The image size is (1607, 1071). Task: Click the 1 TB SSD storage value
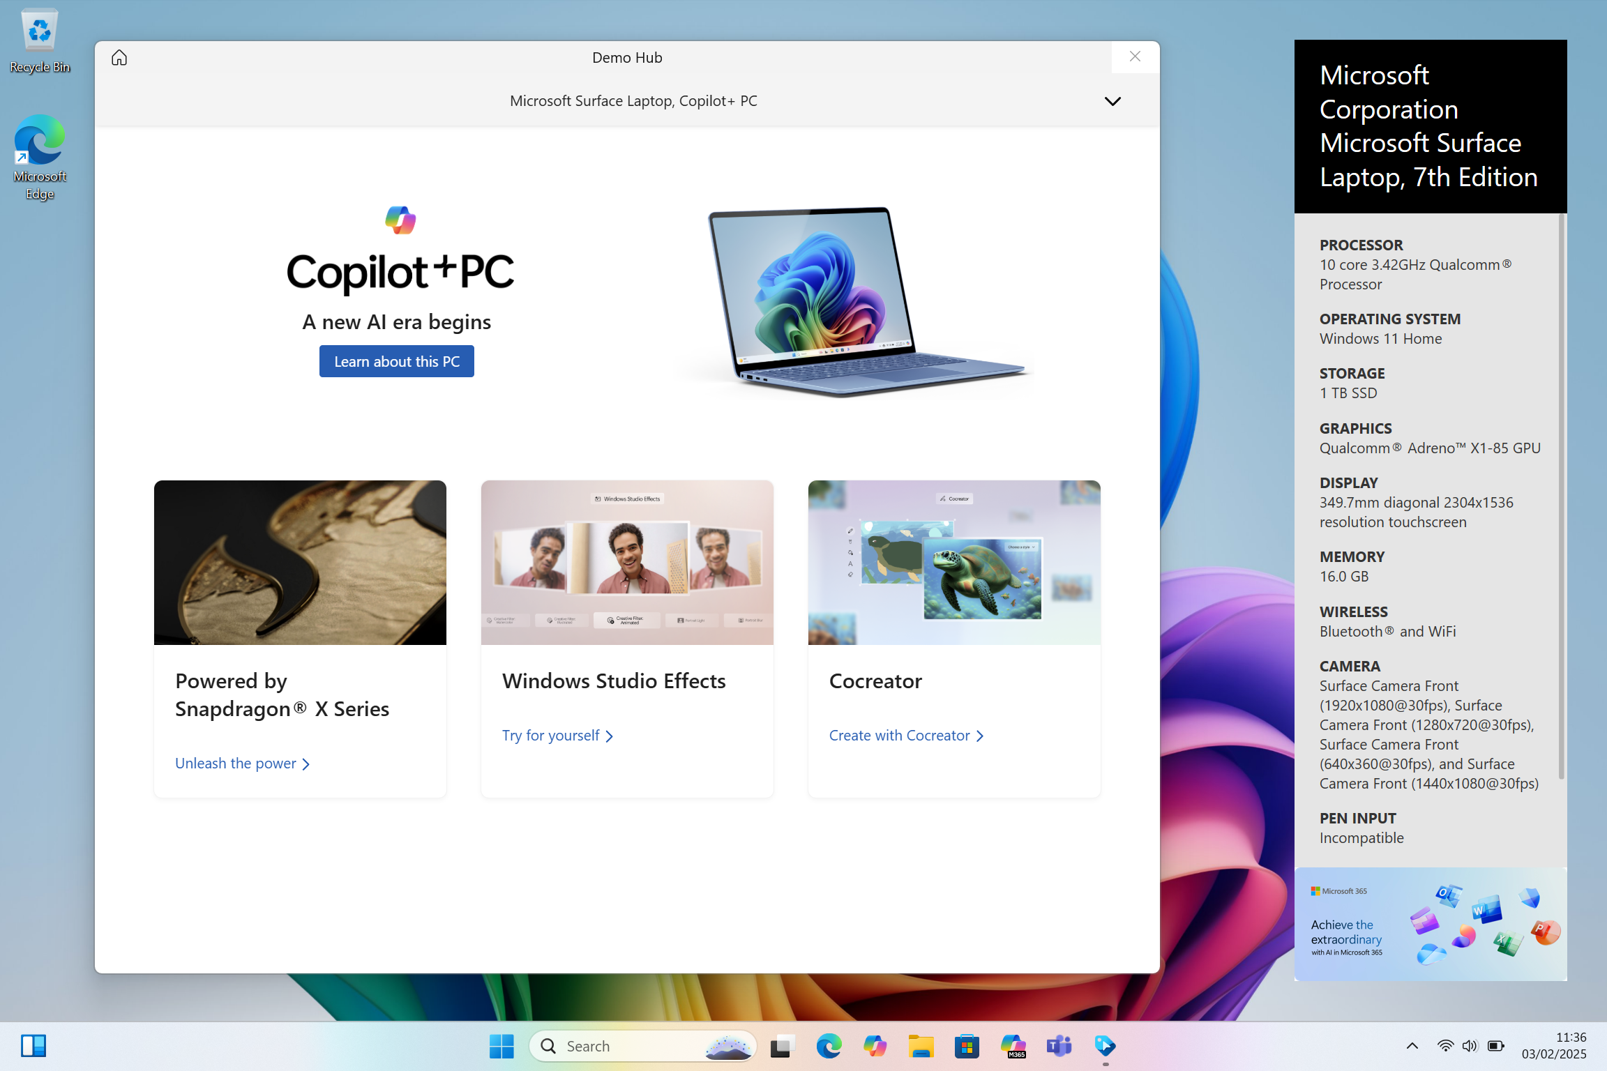(x=1348, y=393)
